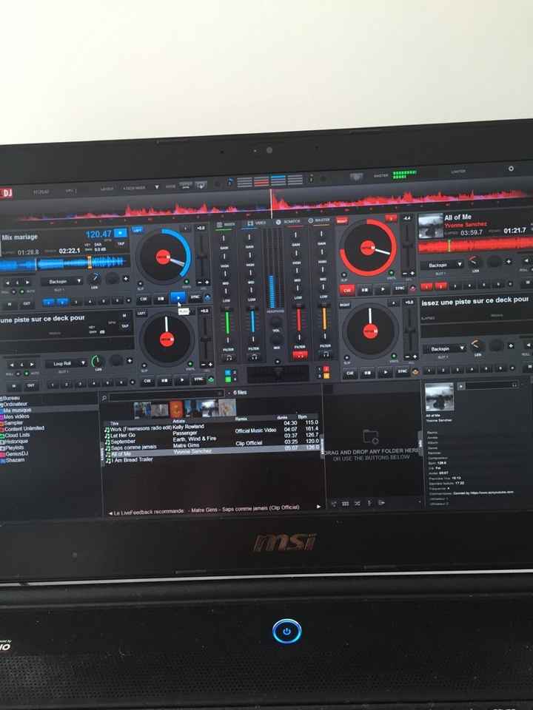Switch to the MIXER tab
This screenshot has width=533, height=710.
coord(226,224)
